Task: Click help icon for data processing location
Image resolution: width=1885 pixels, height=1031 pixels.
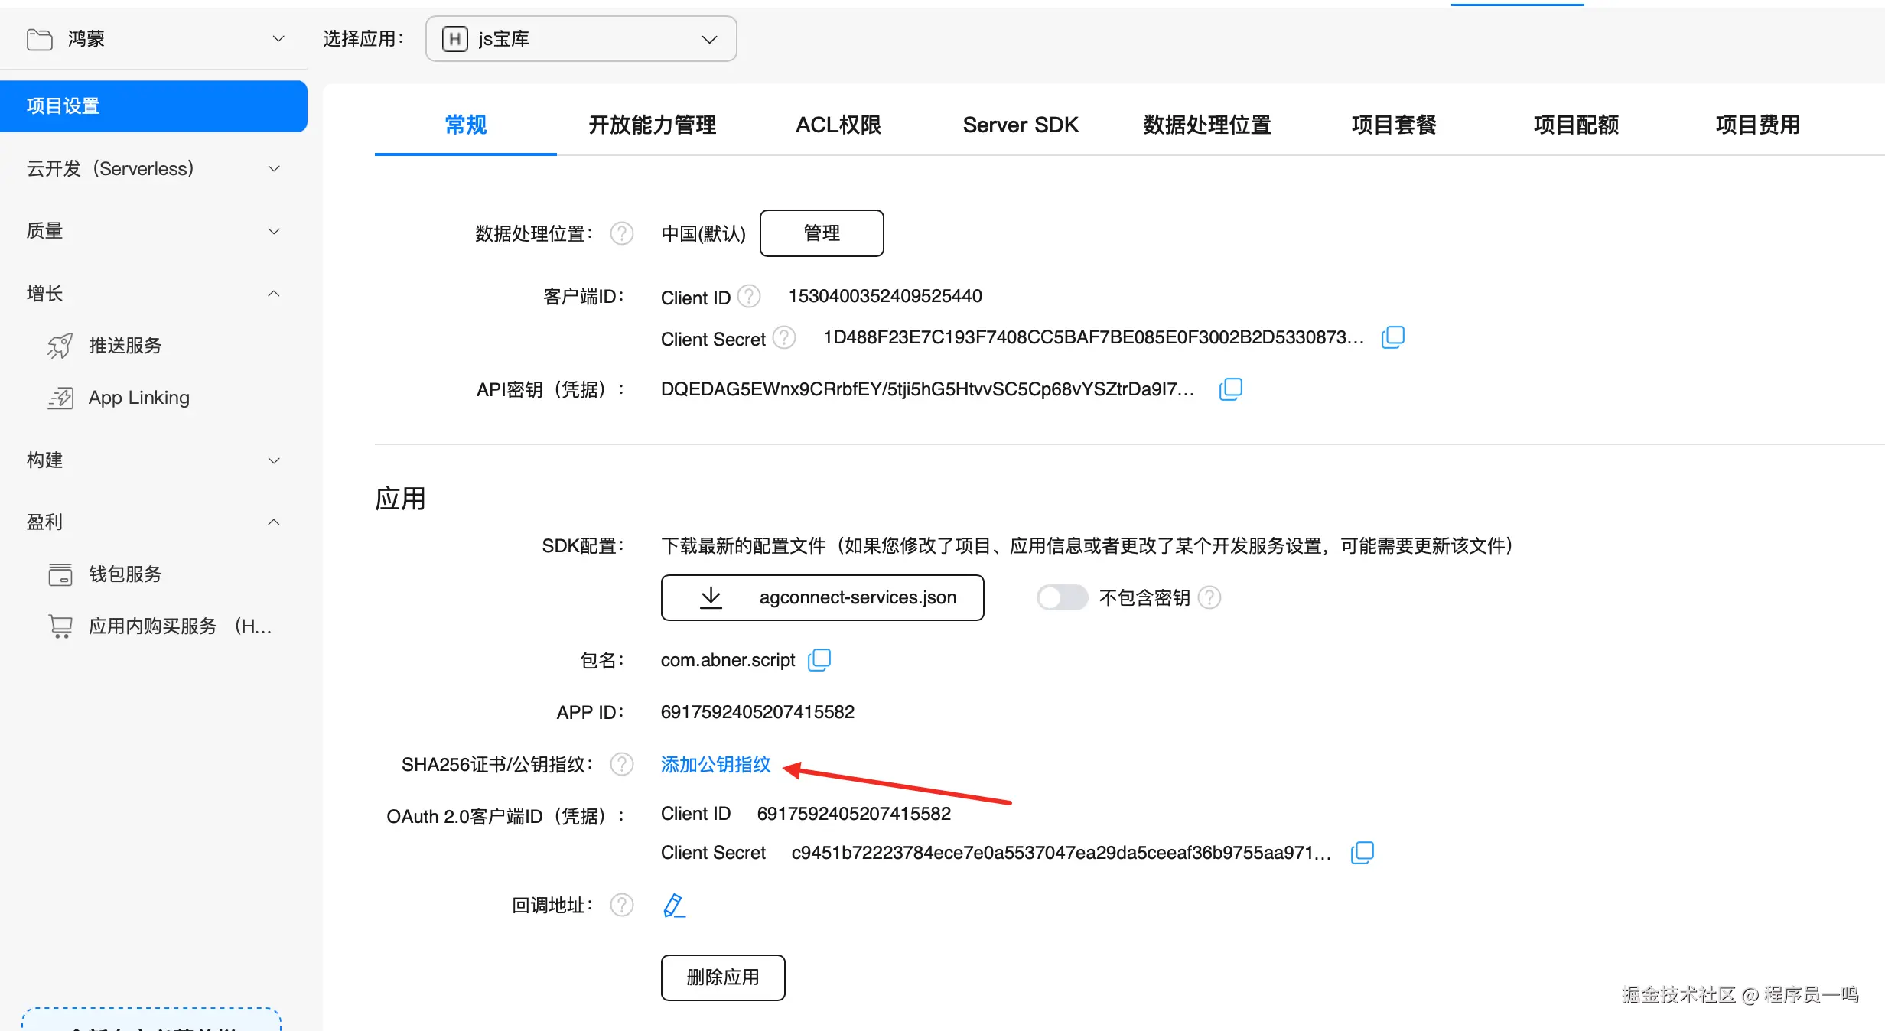Action: (x=622, y=233)
